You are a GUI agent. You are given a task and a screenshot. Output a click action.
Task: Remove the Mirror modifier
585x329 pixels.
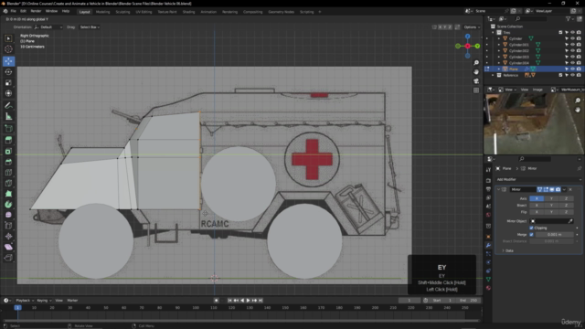570,189
